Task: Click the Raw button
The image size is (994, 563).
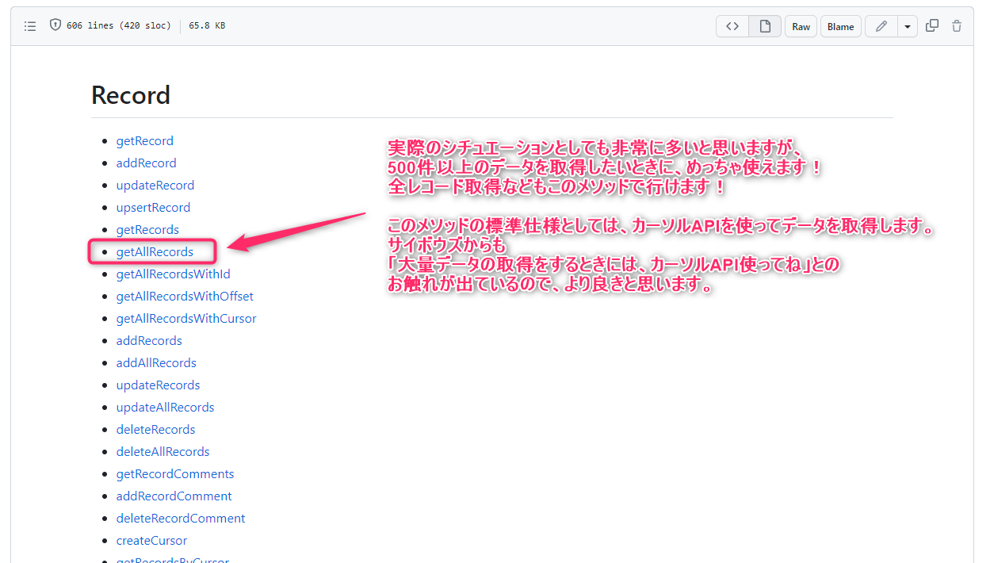Action: pos(800,25)
